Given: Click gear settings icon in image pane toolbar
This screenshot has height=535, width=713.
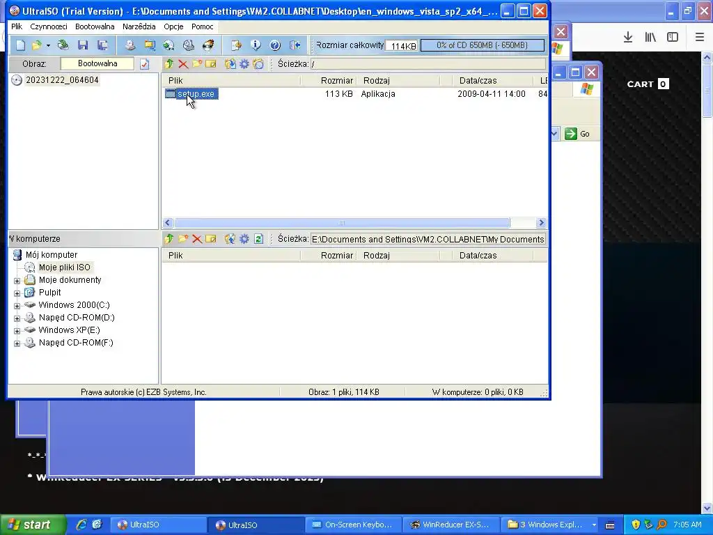Looking at the screenshot, I should 244,63.
